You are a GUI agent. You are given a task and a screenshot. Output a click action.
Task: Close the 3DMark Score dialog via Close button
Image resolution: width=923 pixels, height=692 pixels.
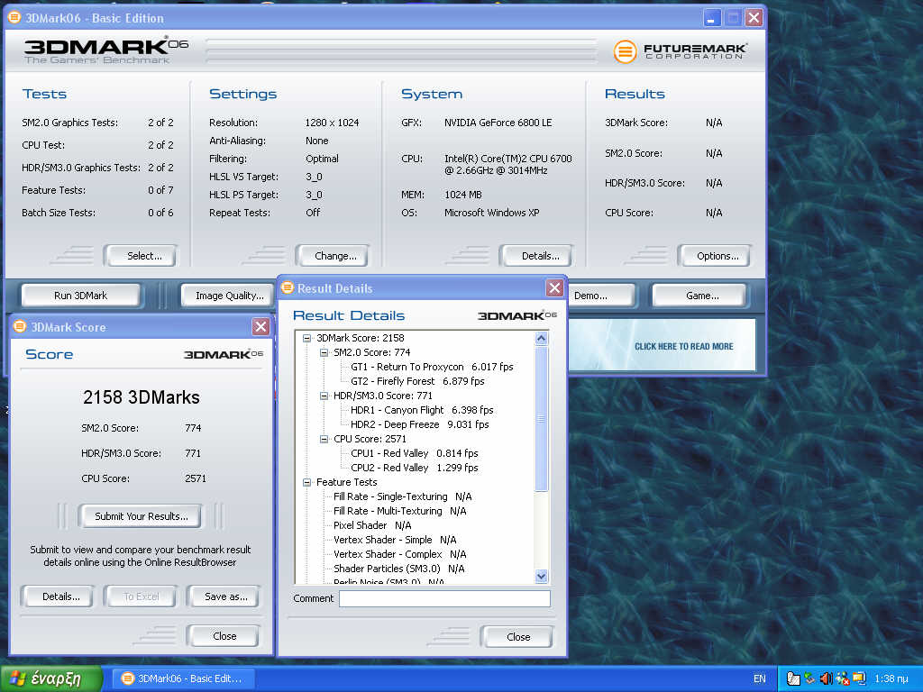click(x=224, y=636)
